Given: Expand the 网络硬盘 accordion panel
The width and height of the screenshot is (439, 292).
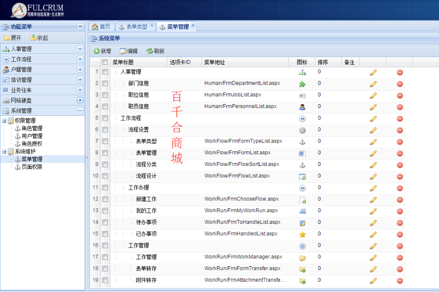Looking at the screenshot, I should [80, 100].
